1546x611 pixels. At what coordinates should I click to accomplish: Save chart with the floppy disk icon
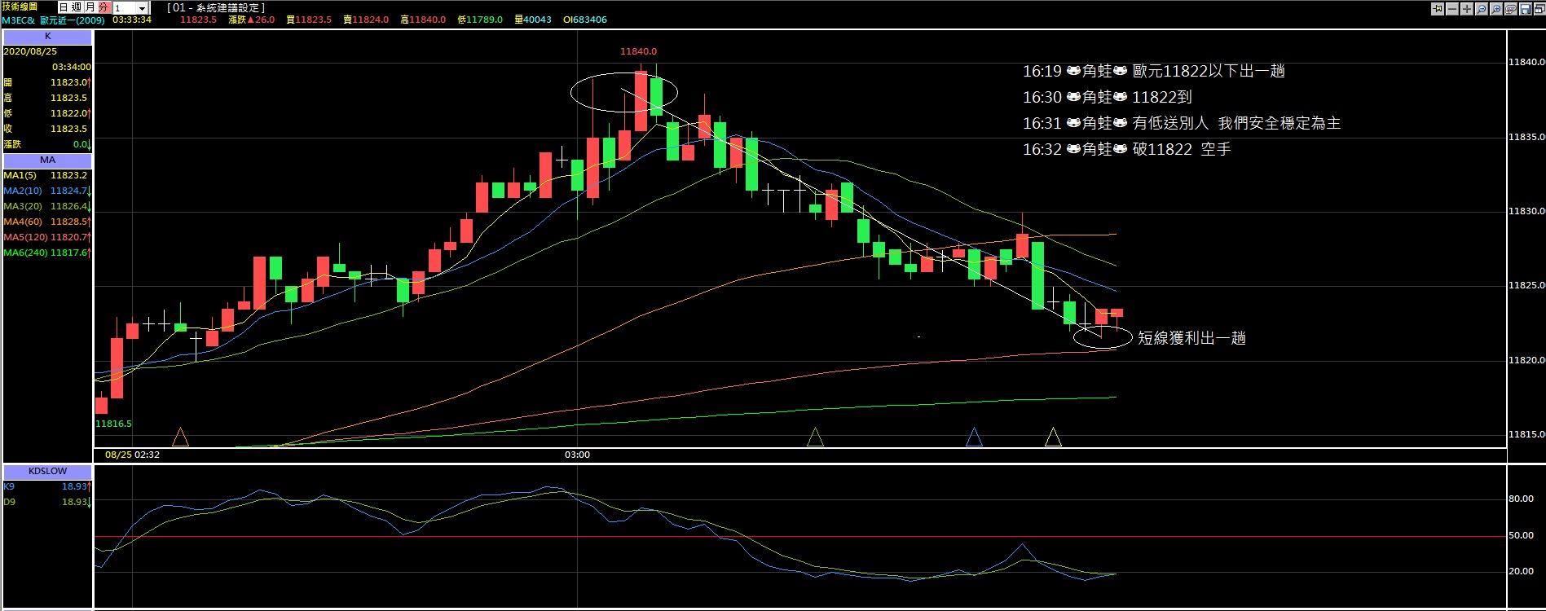click(x=1526, y=9)
